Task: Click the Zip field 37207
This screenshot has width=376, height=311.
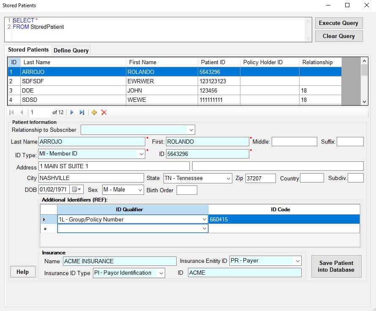Action: [261, 178]
